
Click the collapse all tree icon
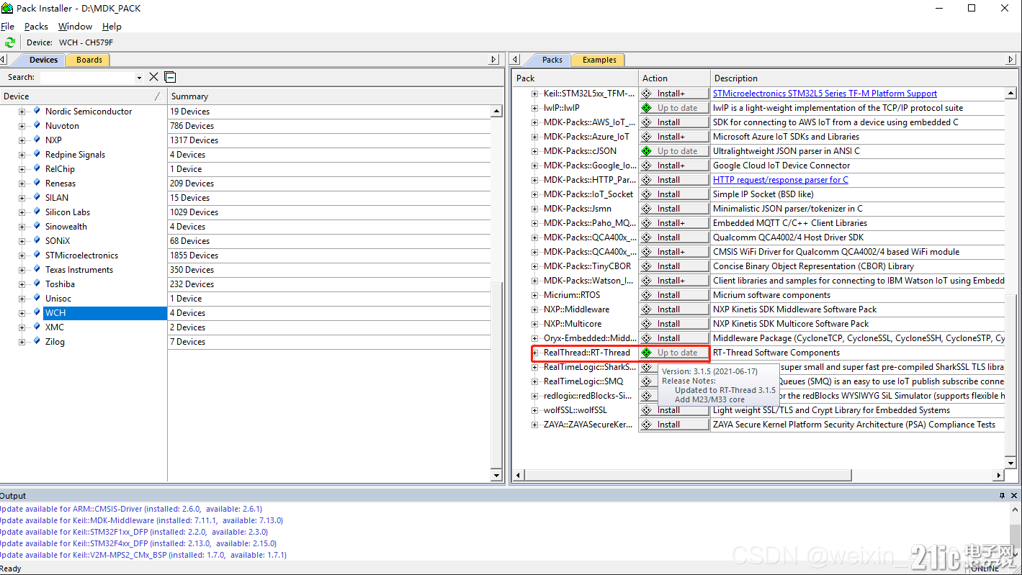pyautogui.click(x=170, y=77)
